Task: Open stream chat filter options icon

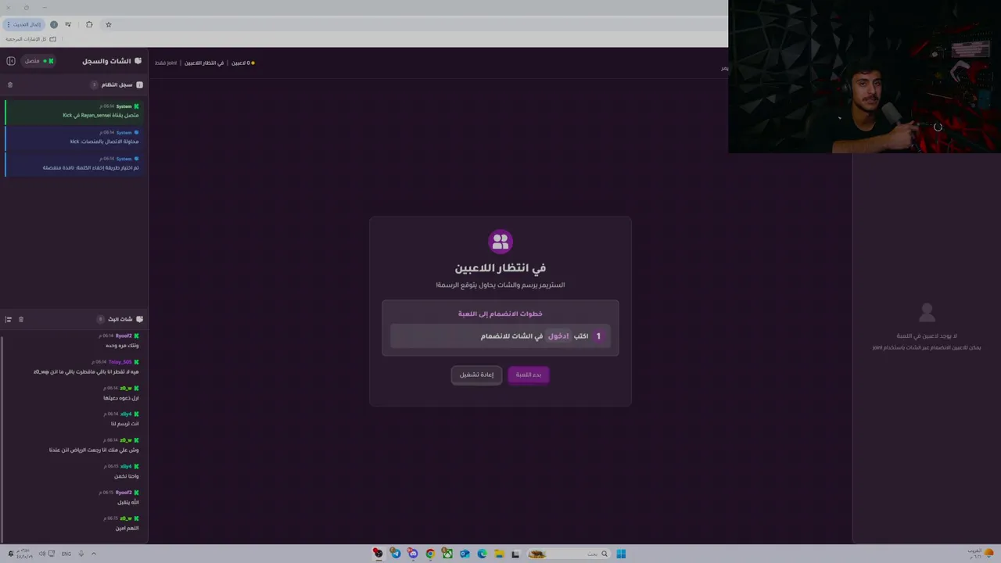Action: coord(9,319)
